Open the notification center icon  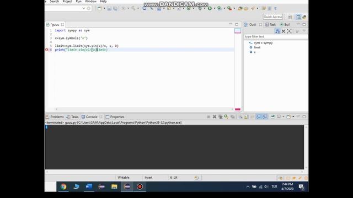tap(301, 187)
